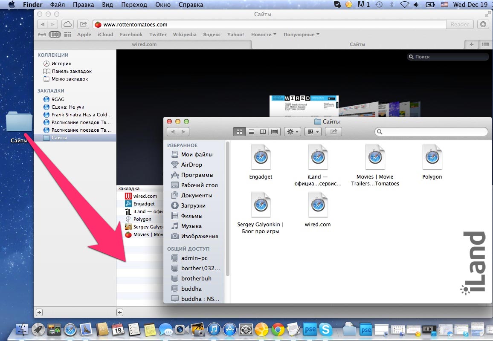The height and width of the screenshot is (341, 493).
Task: Switch to wired.com Safari tab
Action: (144, 44)
